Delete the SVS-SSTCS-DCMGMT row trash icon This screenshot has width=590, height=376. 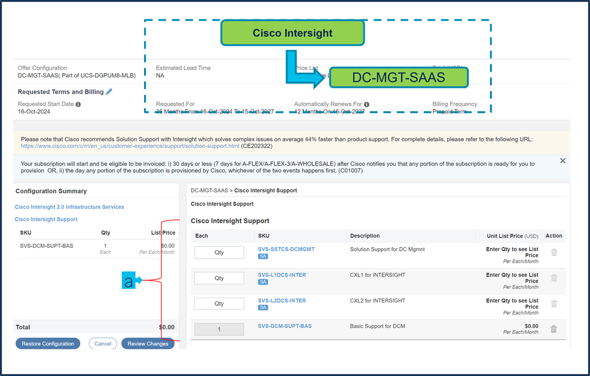554,252
